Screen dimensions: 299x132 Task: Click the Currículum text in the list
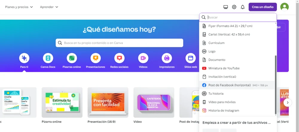216,43
